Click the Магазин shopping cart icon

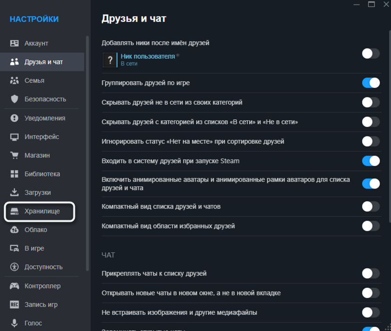14,155
